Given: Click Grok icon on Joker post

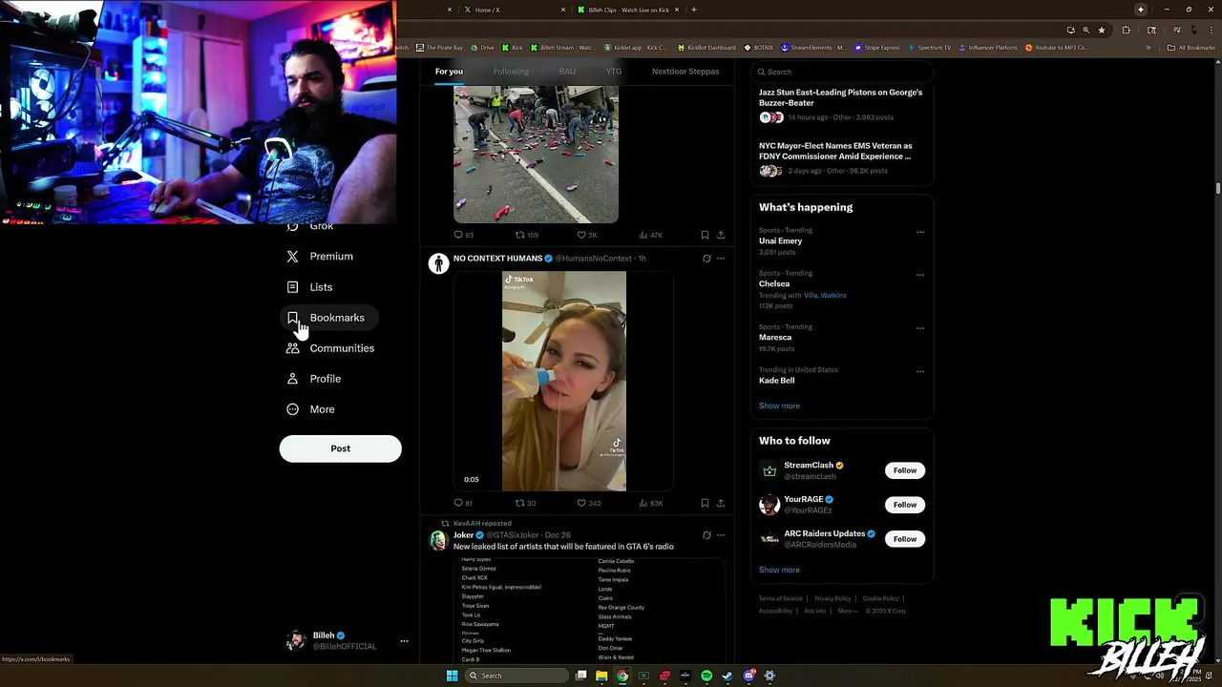Looking at the screenshot, I should tap(706, 535).
